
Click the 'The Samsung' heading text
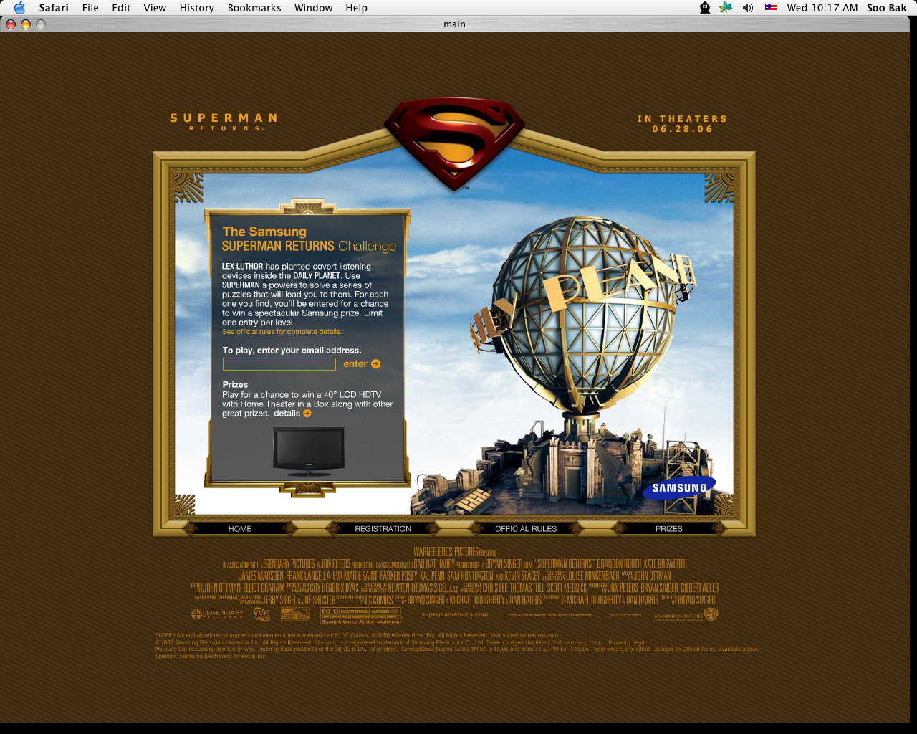point(264,232)
